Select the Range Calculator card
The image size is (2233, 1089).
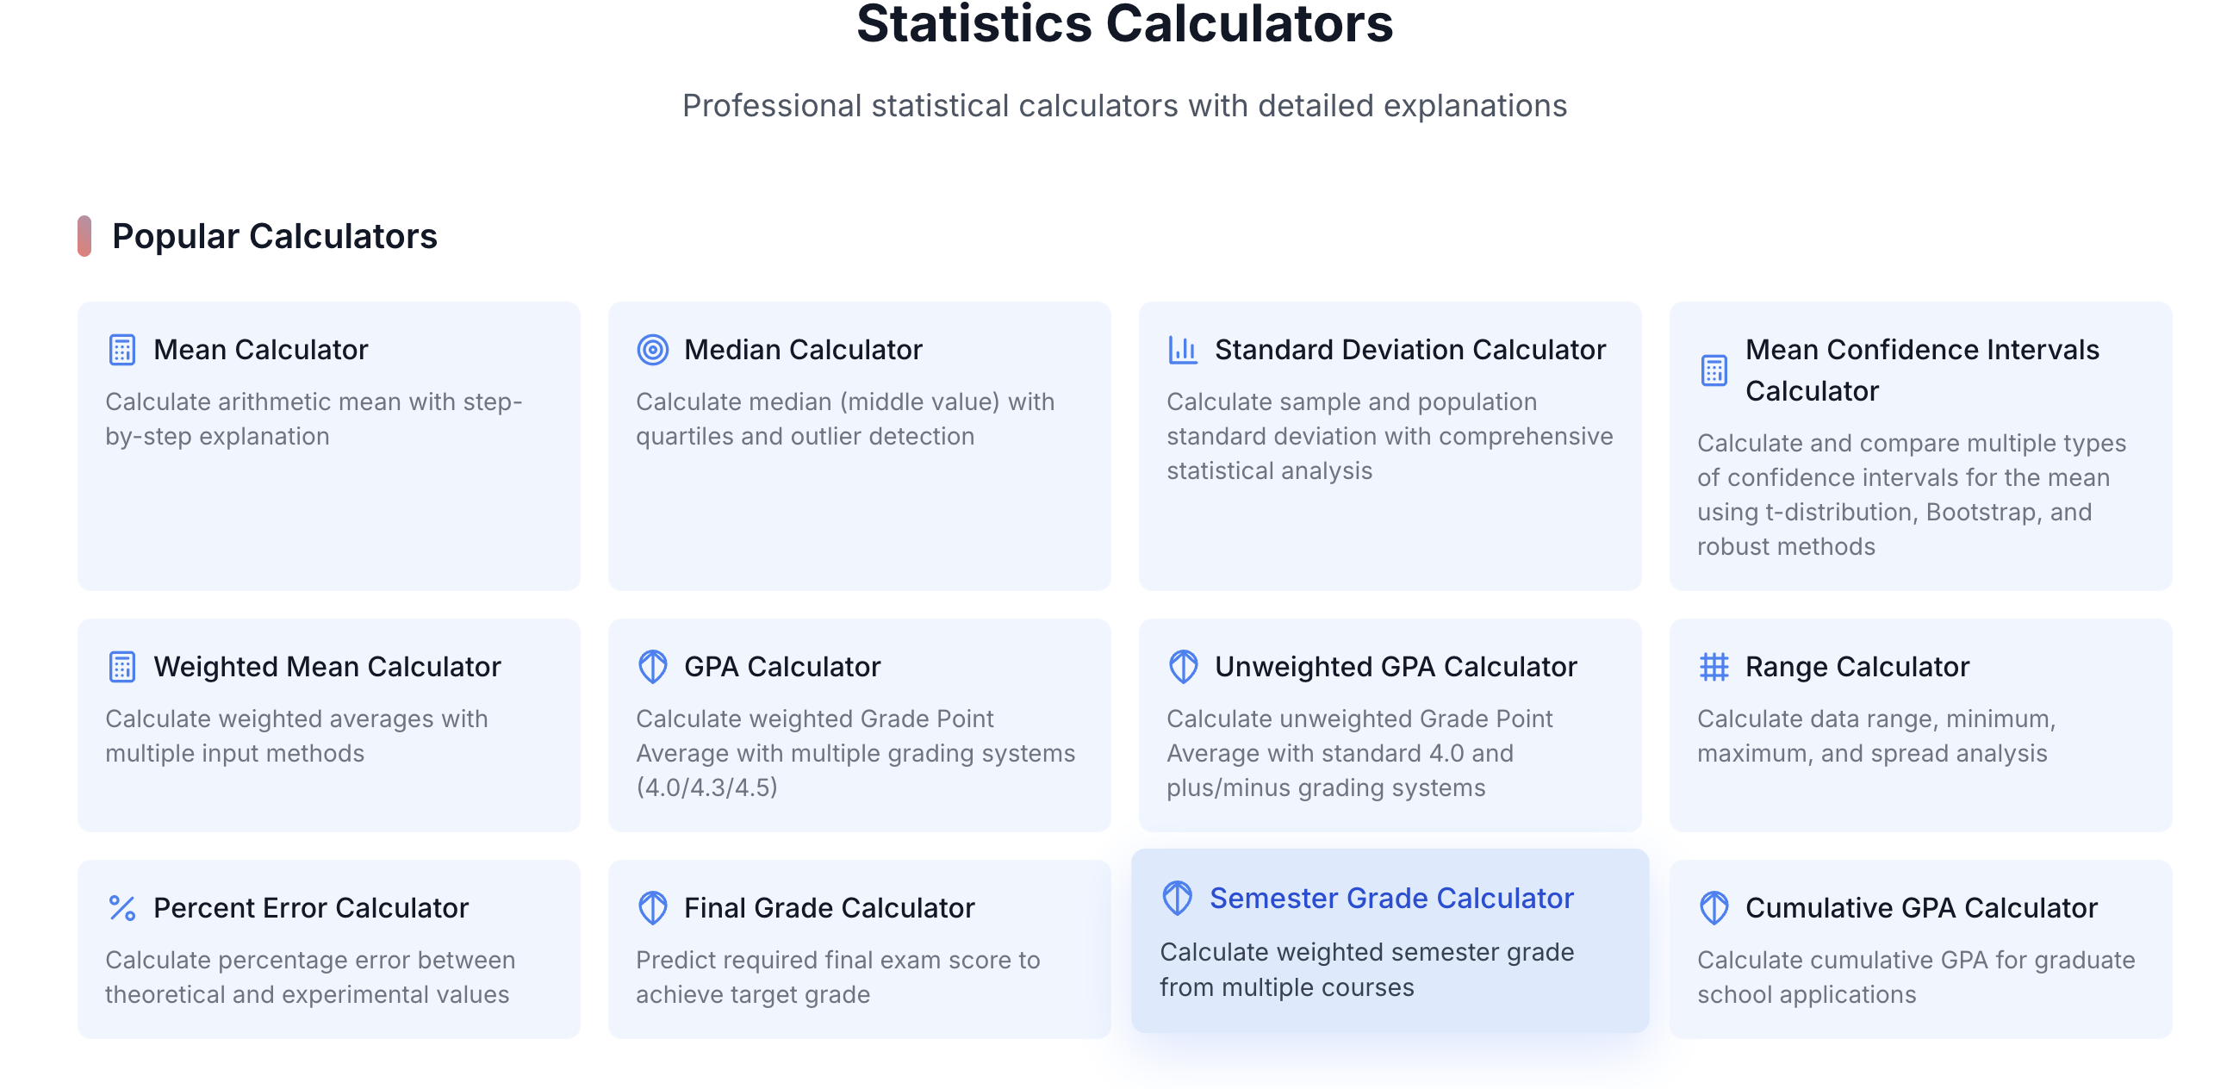pos(1921,726)
